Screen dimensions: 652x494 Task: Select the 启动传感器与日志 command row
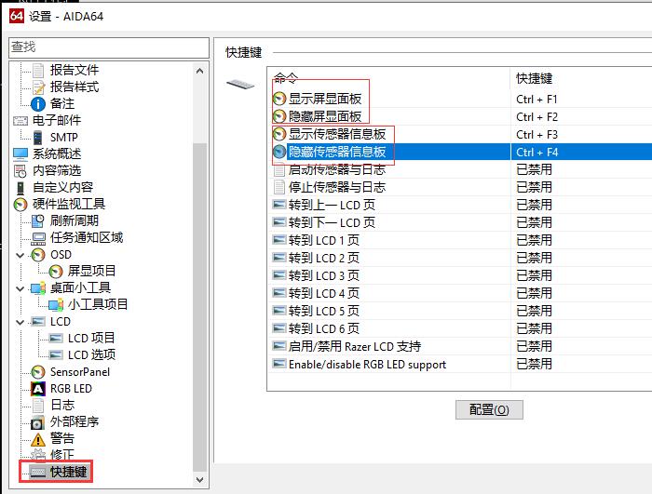click(x=459, y=170)
